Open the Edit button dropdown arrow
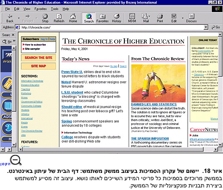Screen dimensions: 223x190 point(183,18)
